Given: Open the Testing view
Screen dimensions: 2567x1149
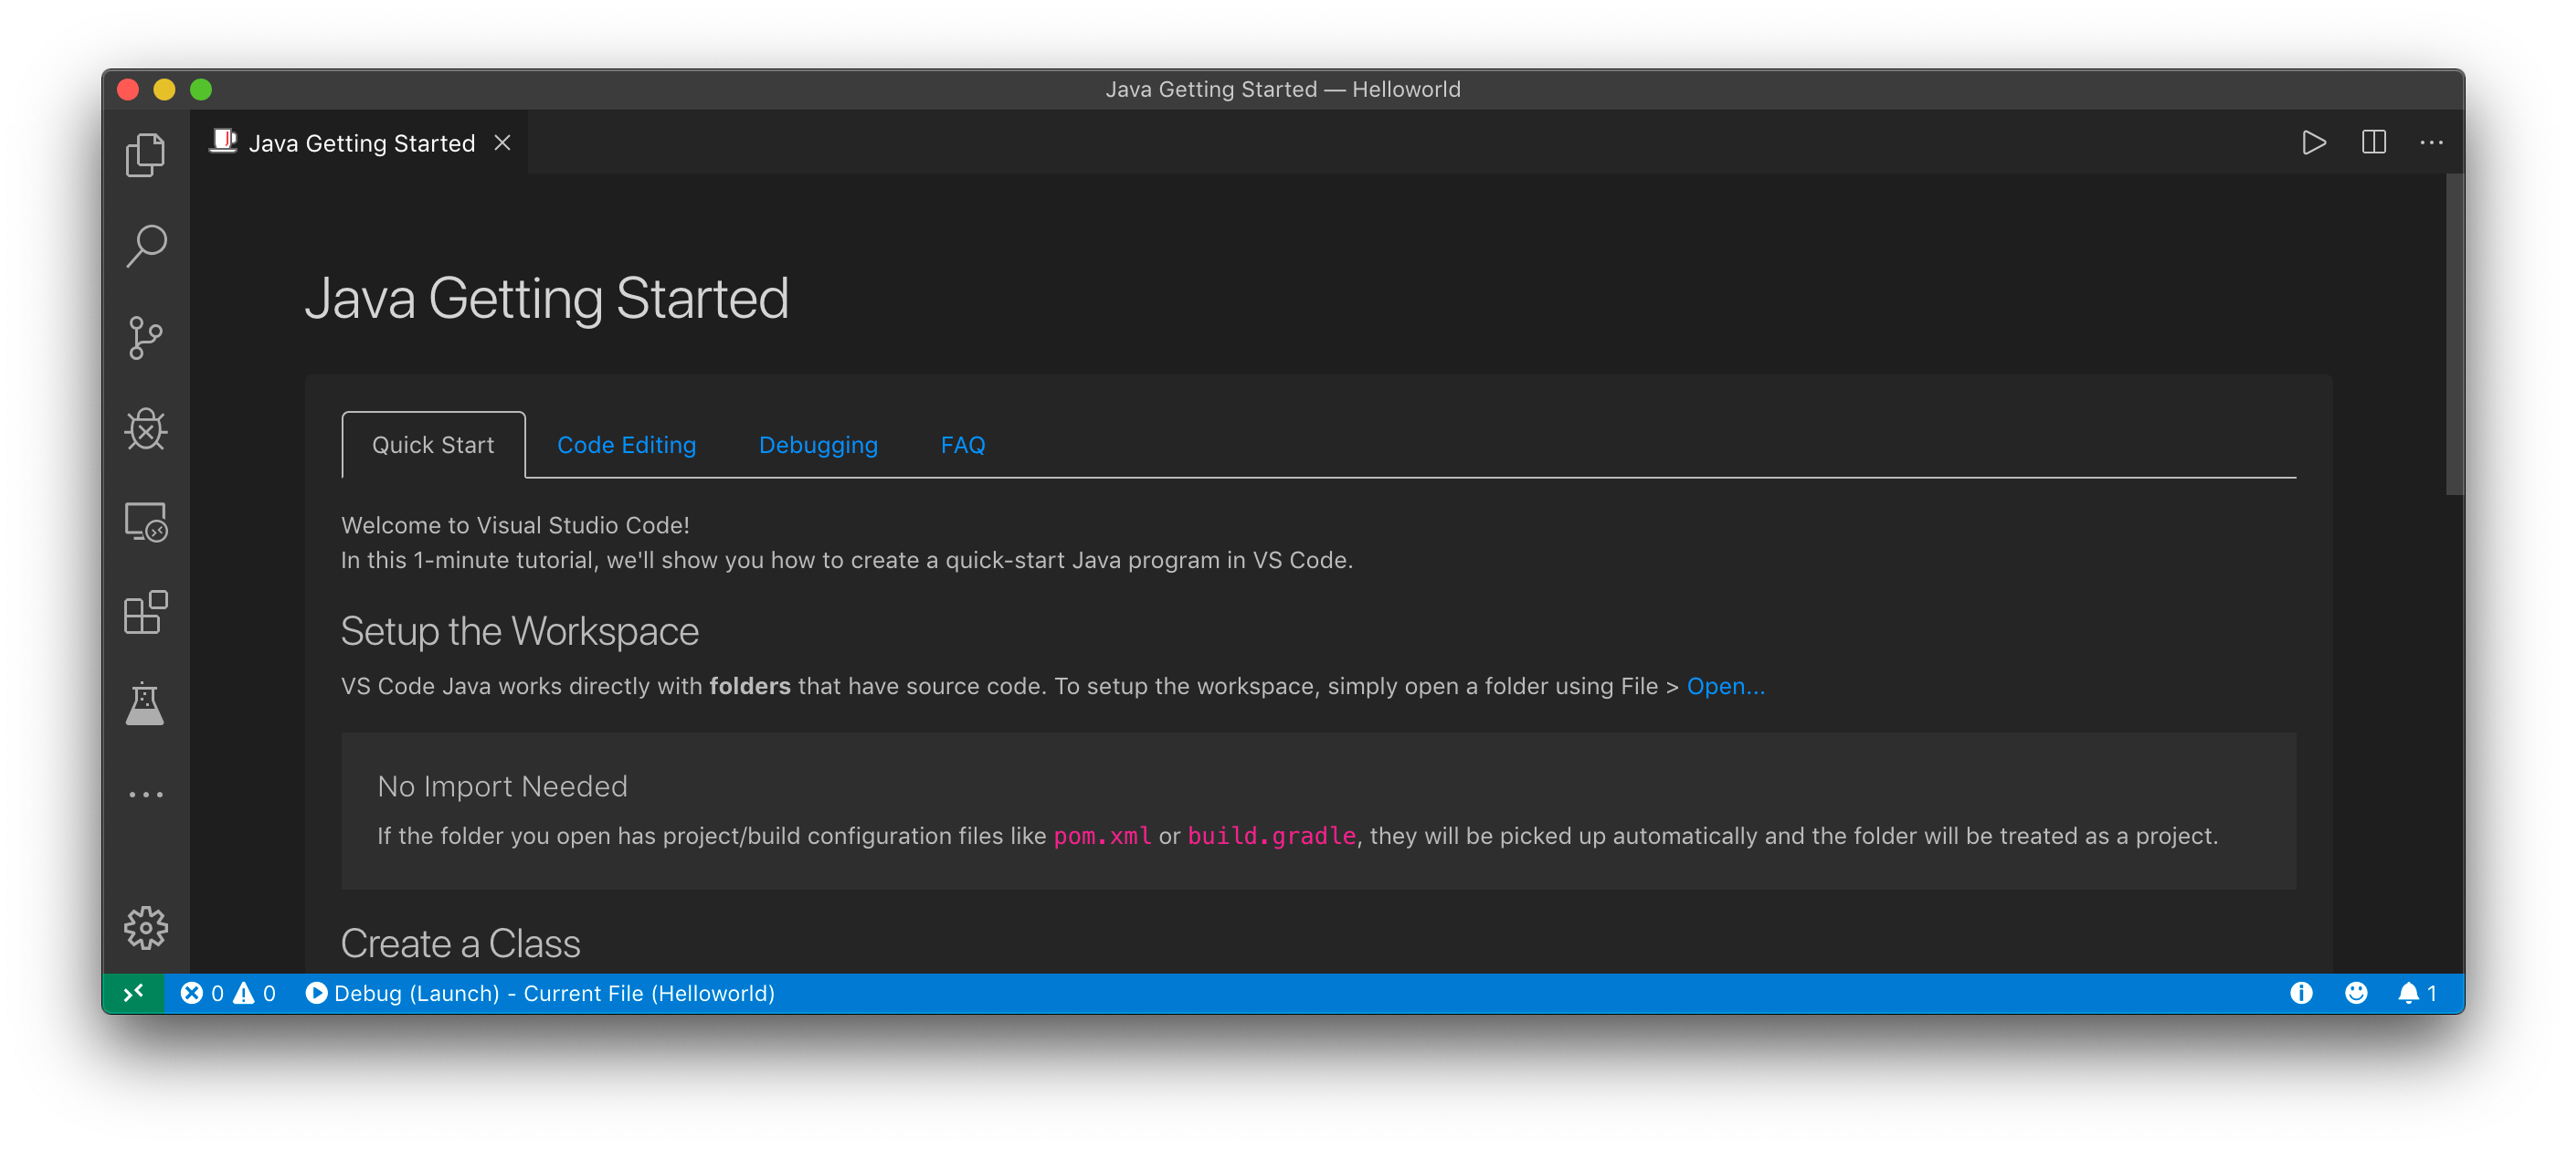Looking at the screenshot, I should (145, 704).
